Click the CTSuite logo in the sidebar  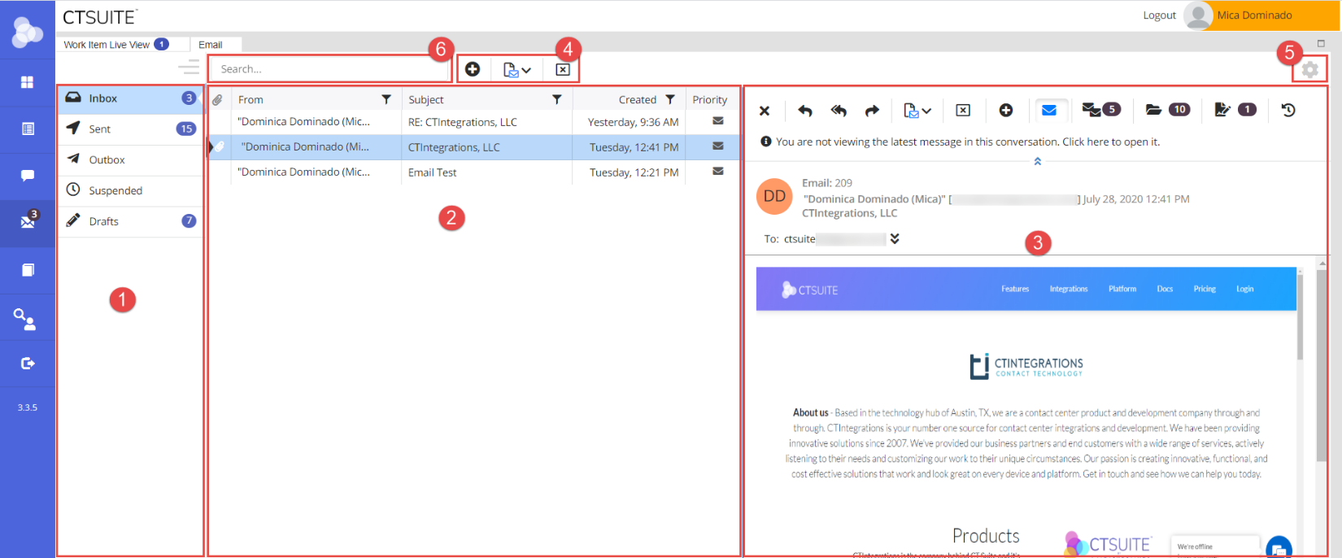coord(27,32)
